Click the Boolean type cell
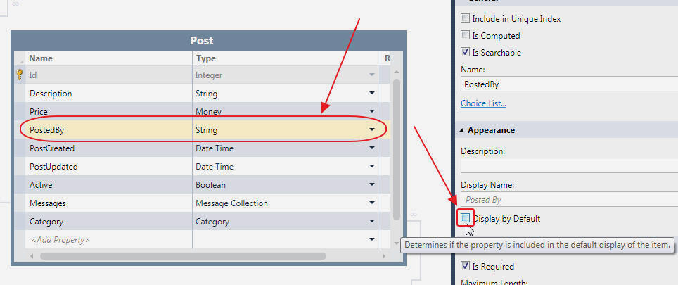Screen dimensions: 678x285 coord(286,184)
